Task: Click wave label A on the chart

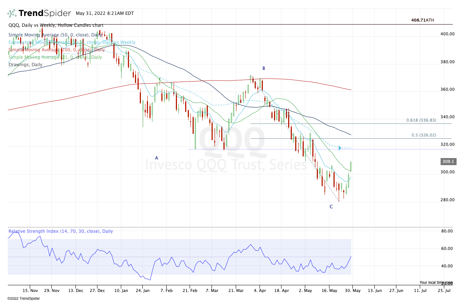Action: tap(157, 158)
